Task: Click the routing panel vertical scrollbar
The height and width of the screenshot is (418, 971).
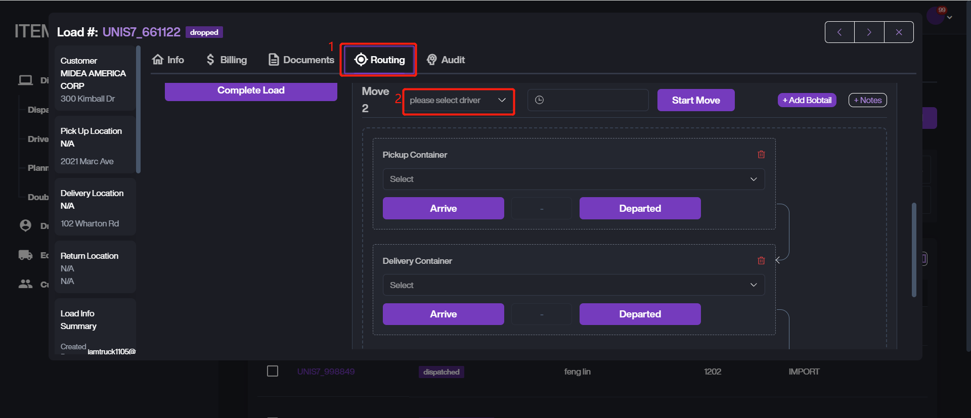Action: click(914, 250)
